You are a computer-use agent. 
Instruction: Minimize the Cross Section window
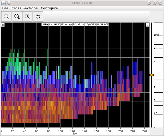point(149,3)
